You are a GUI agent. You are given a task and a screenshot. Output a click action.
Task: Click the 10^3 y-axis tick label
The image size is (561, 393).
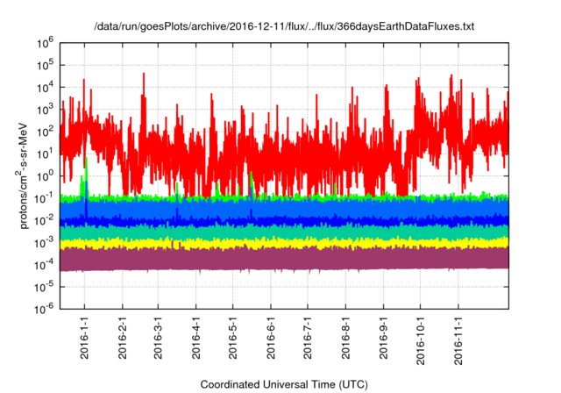[x=45, y=110]
